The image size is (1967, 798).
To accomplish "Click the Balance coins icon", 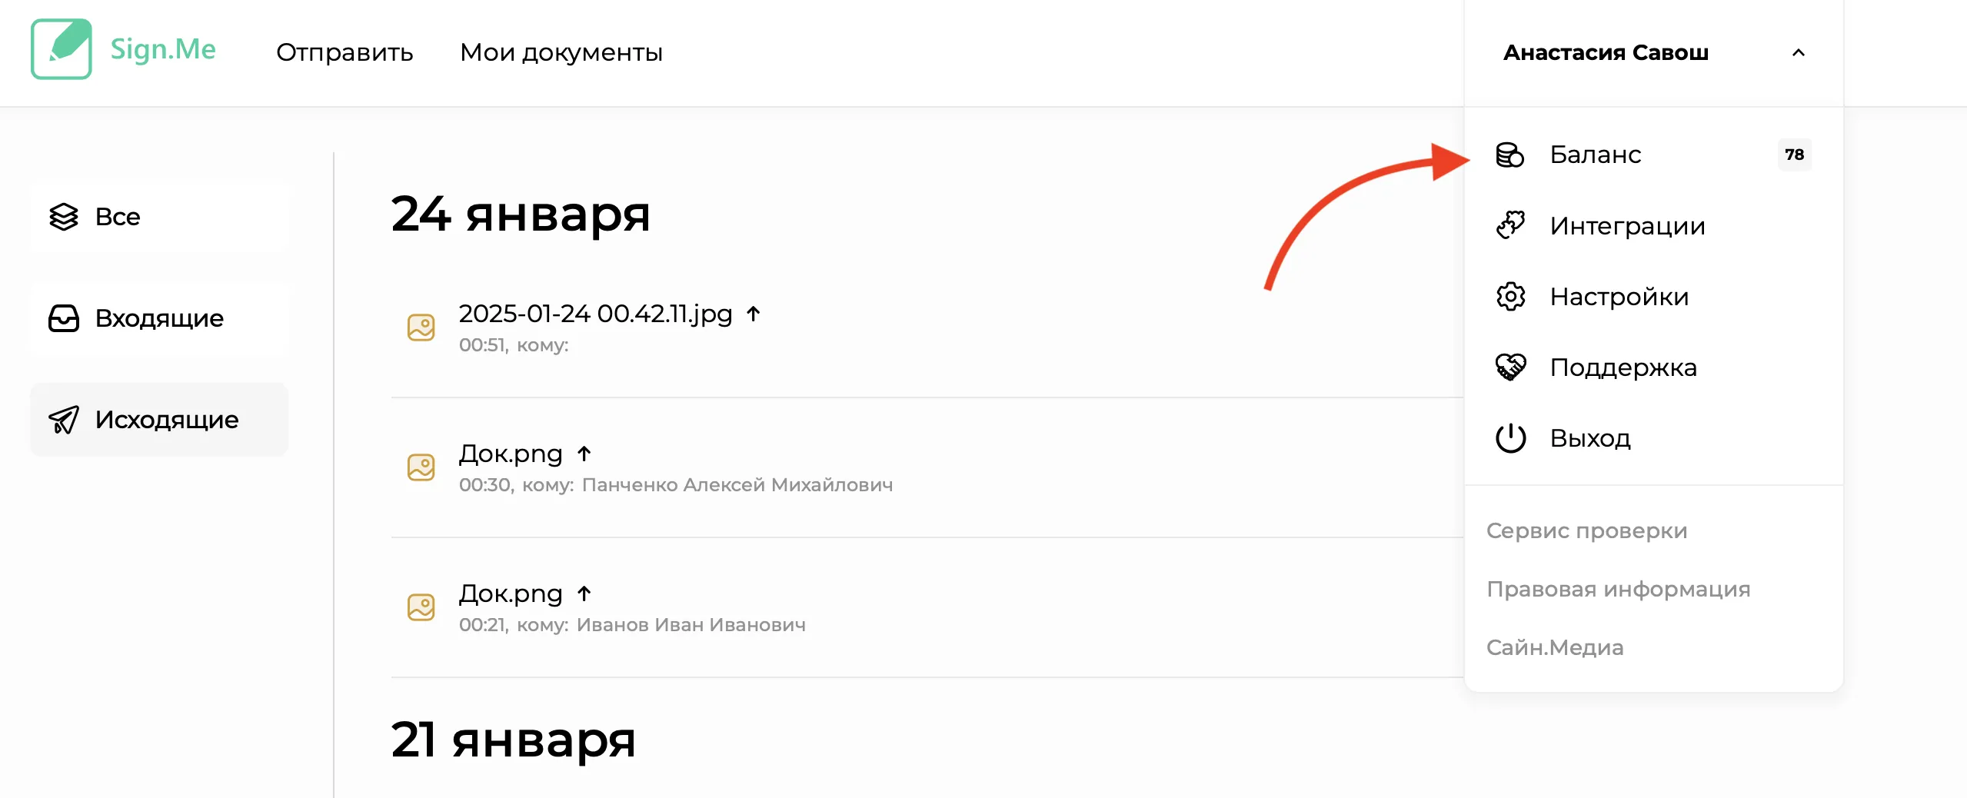I will [x=1509, y=155].
